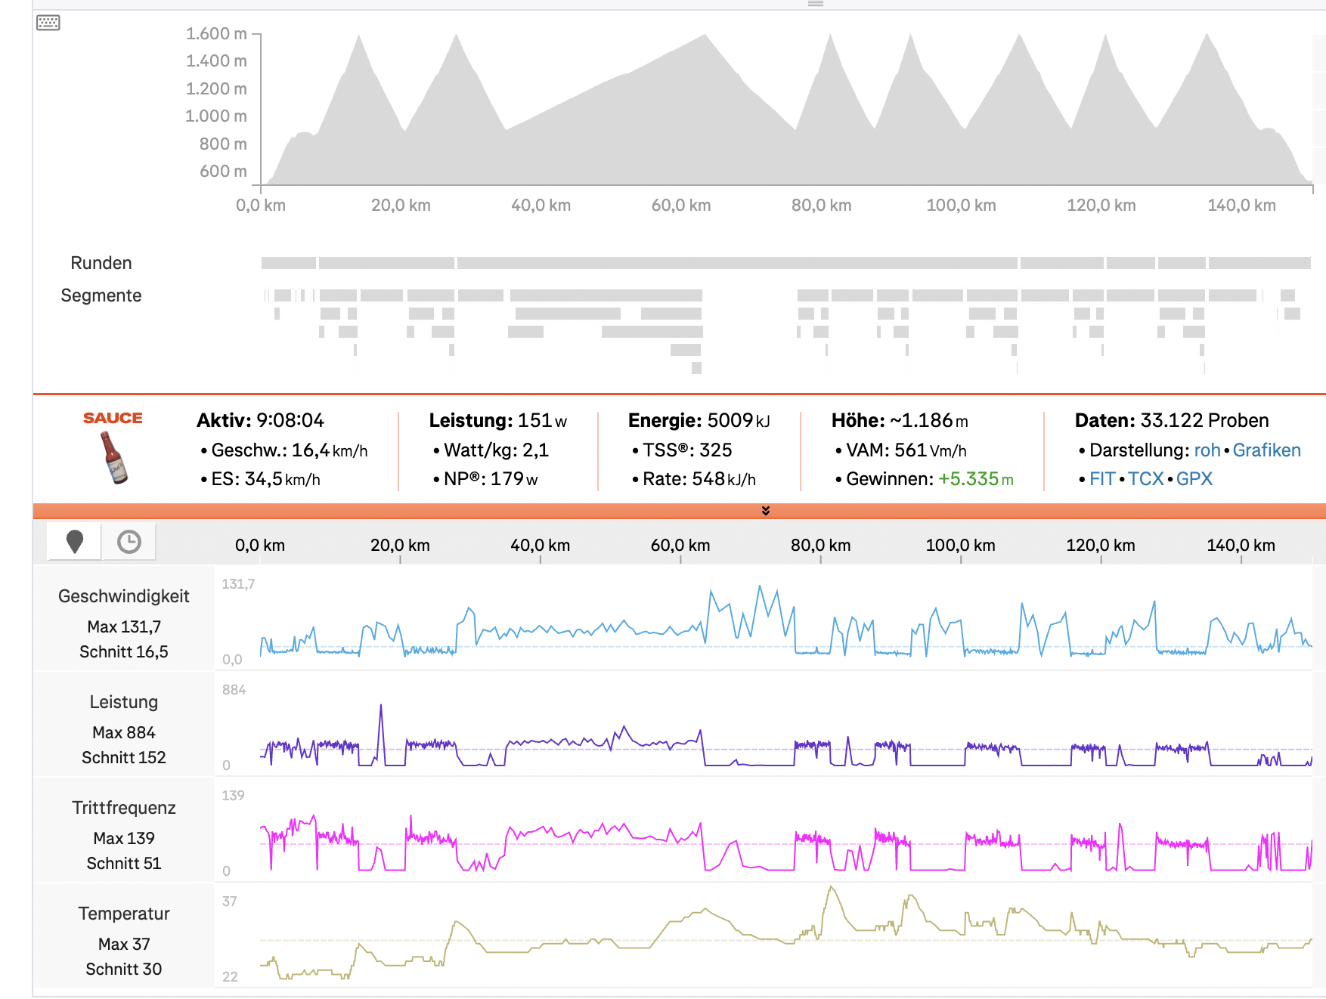
Task: Download the GPX file
Action: pyautogui.click(x=1194, y=479)
